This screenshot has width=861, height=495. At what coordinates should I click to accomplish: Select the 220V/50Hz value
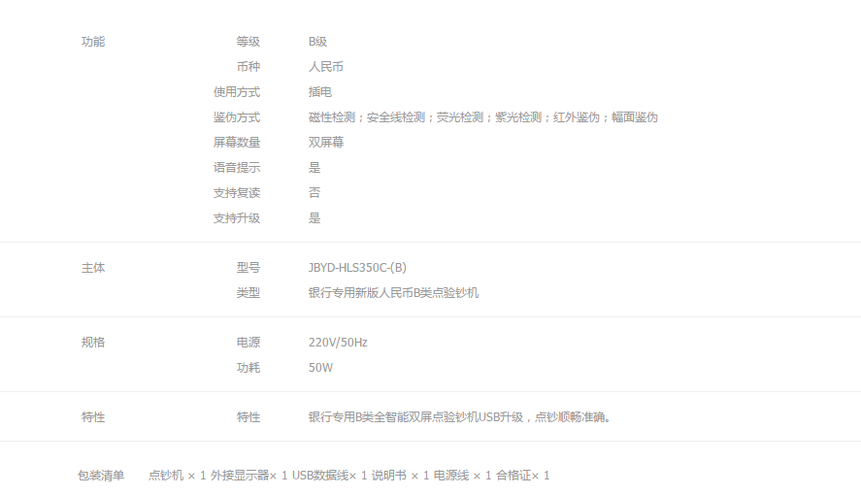point(338,343)
